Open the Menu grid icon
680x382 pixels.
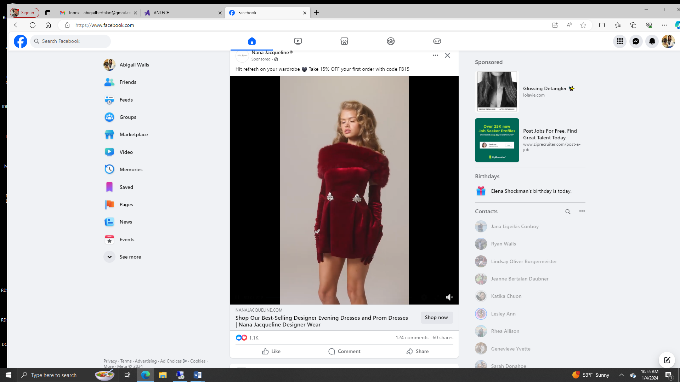[620, 41]
